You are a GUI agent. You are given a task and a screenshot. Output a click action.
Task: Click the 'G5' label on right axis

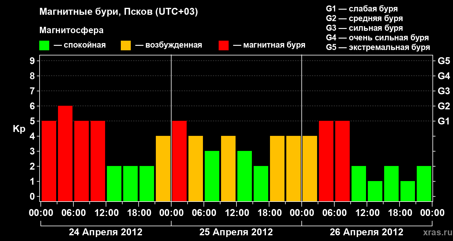(444, 61)
